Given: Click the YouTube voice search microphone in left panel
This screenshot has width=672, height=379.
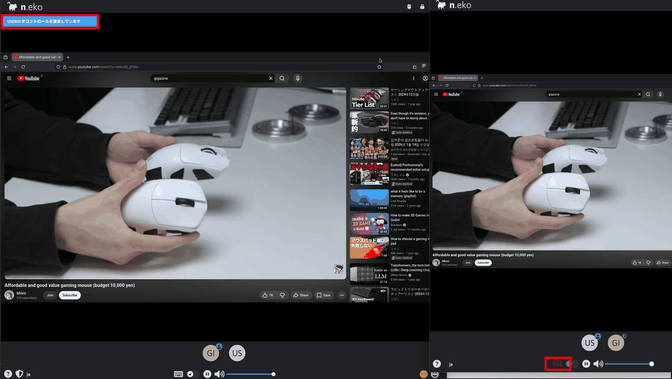Looking at the screenshot, I should click(297, 78).
